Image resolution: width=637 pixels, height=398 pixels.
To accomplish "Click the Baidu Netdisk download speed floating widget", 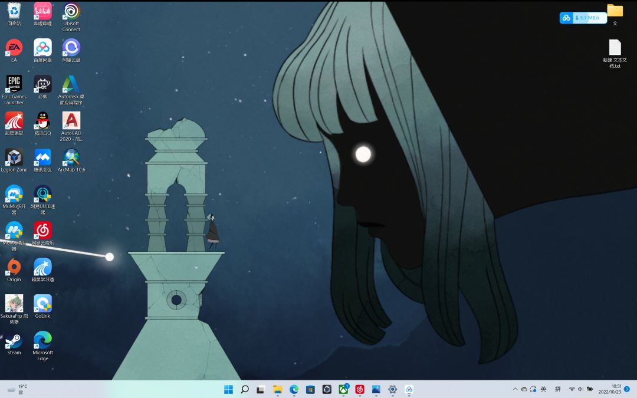I will click(x=583, y=18).
